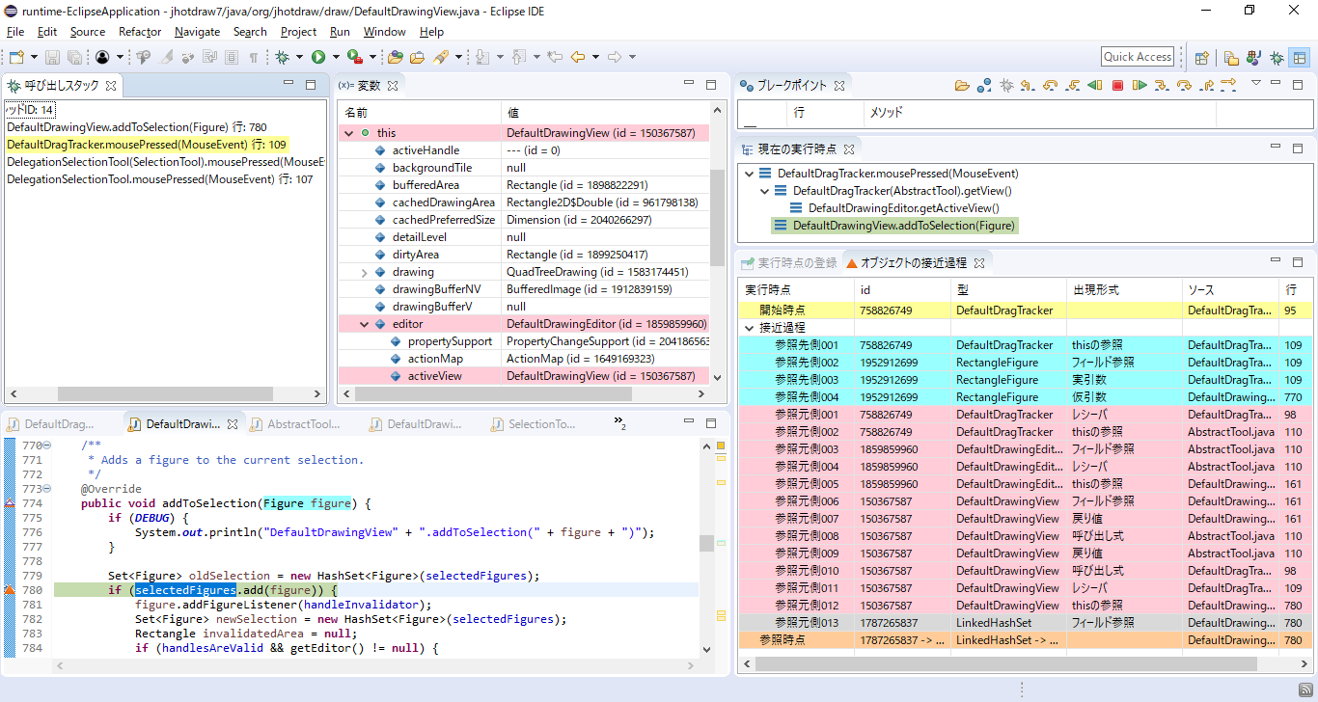Click the green Run button icon
Screen dimensions: 1318x702
(318, 58)
